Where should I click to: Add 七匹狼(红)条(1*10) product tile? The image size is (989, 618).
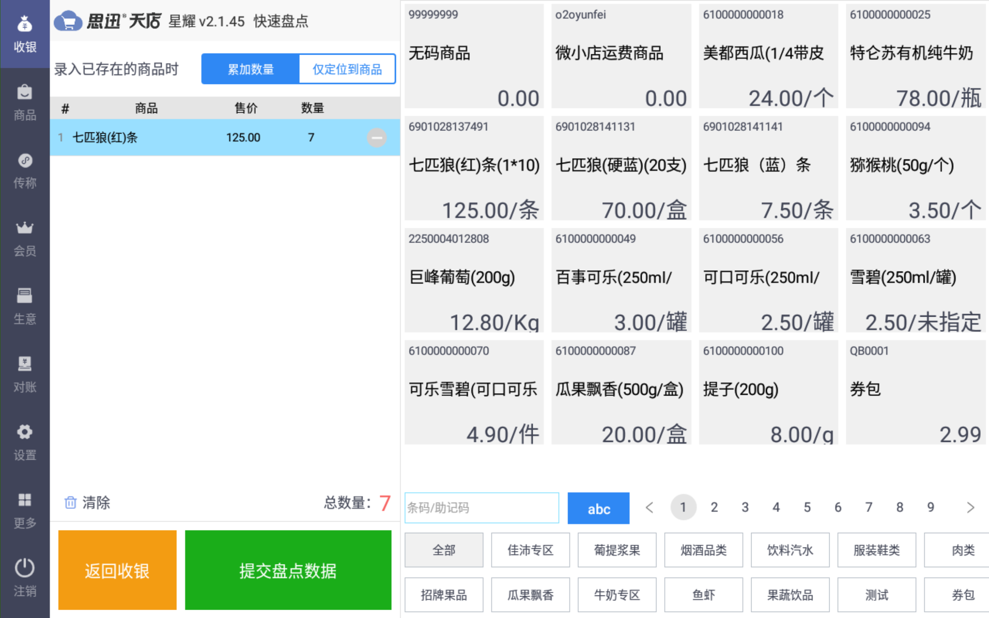click(474, 168)
